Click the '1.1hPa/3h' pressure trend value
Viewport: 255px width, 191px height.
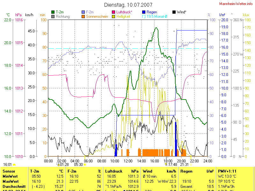(x=226, y=187)
